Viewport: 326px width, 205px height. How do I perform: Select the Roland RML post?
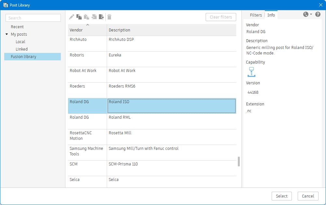(x=171, y=121)
